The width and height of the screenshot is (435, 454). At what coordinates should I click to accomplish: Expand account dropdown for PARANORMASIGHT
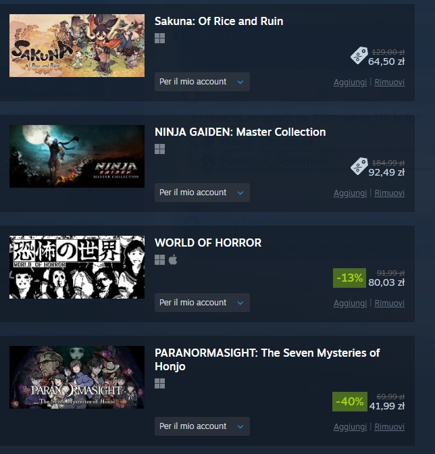point(202,426)
